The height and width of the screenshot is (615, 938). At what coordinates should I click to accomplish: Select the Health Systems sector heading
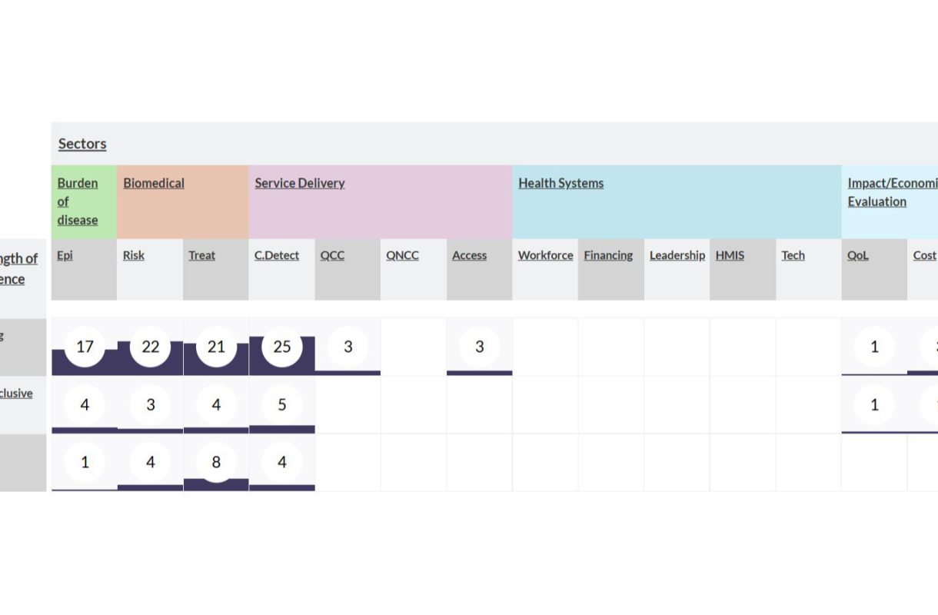pos(561,183)
